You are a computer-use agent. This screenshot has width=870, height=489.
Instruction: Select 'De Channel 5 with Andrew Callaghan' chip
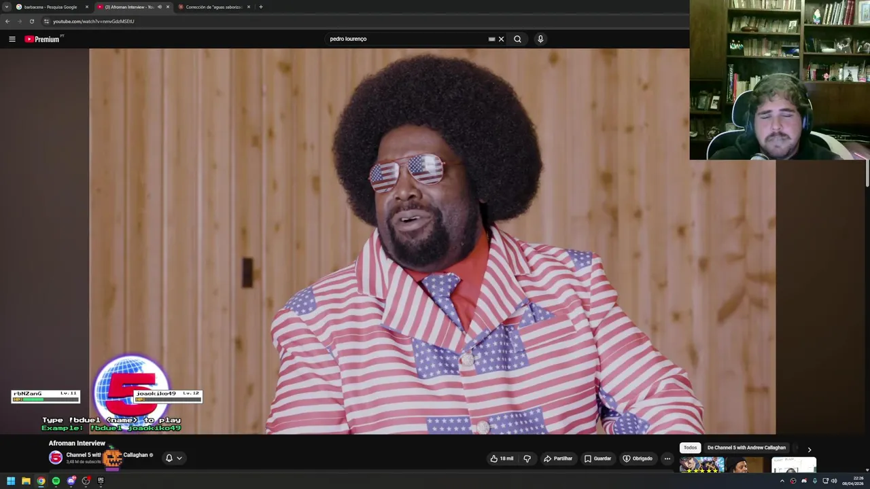pyautogui.click(x=746, y=448)
